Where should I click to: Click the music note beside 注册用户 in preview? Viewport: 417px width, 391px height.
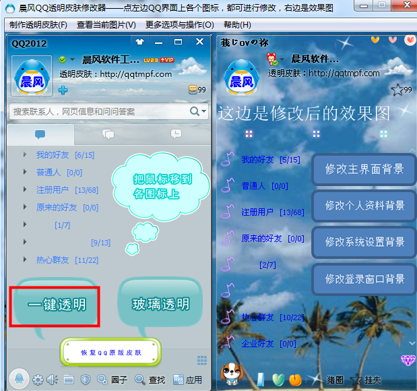(228, 211)
